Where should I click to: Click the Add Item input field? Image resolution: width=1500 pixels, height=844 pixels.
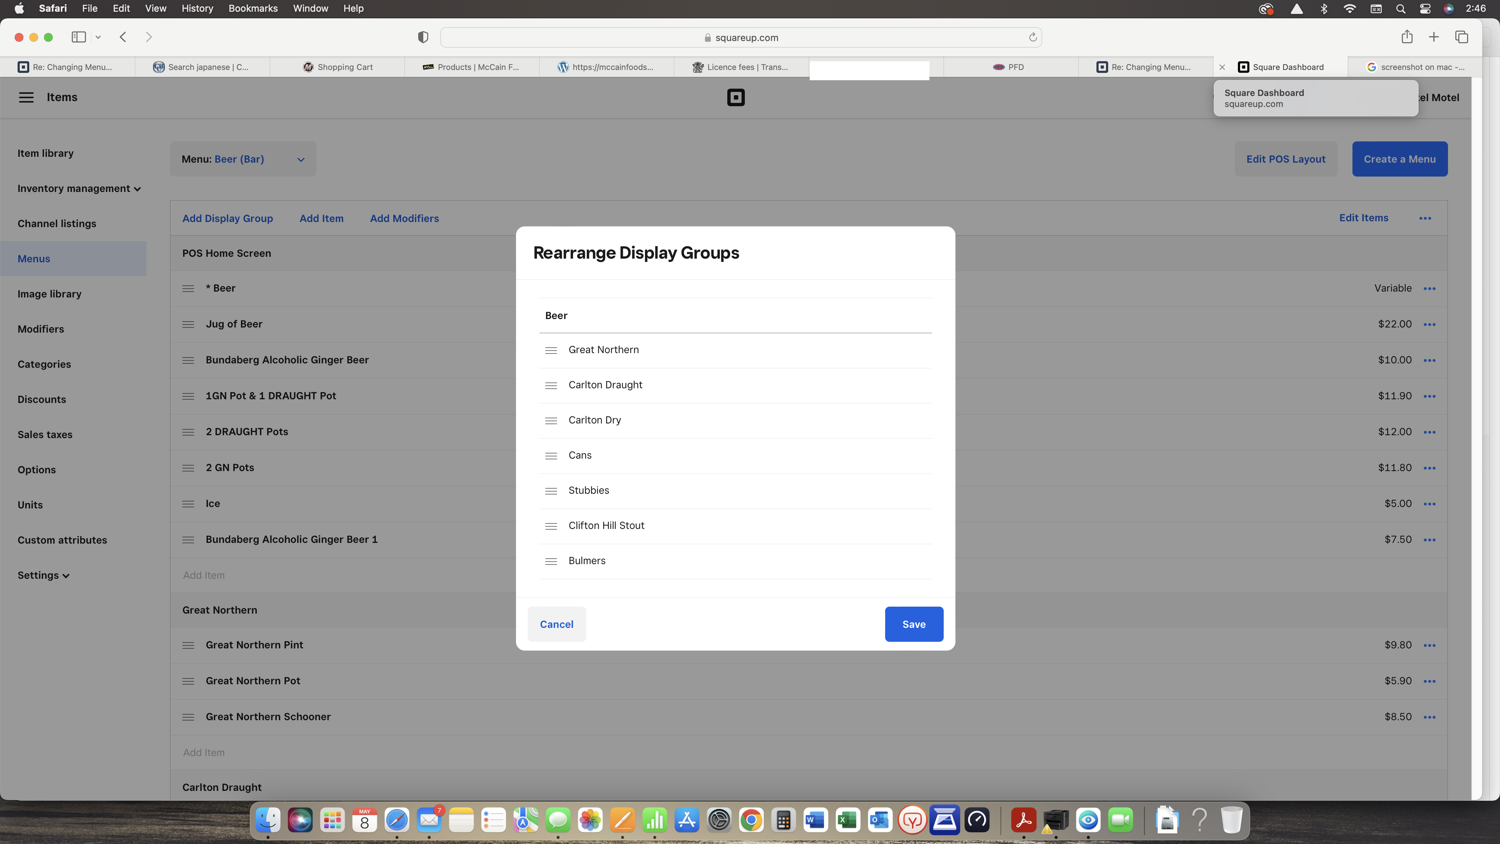[x=203, y=575]
